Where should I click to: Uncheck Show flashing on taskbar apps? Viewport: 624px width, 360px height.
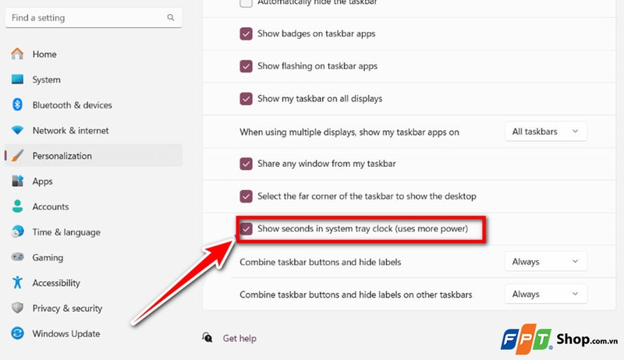(x=246, y=66)
